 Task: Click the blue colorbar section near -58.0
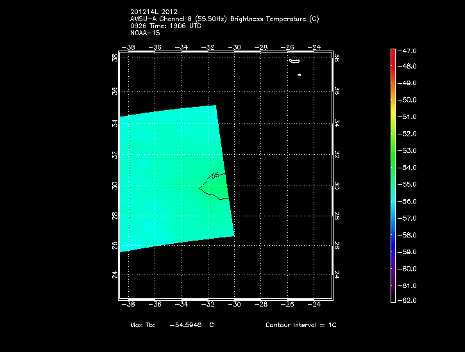click(x=393, y=235)
